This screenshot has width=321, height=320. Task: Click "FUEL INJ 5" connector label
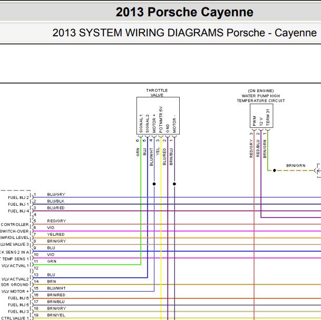click(x=18, y=305)
